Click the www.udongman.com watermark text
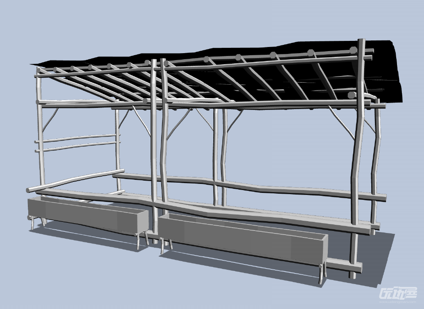 398,303
